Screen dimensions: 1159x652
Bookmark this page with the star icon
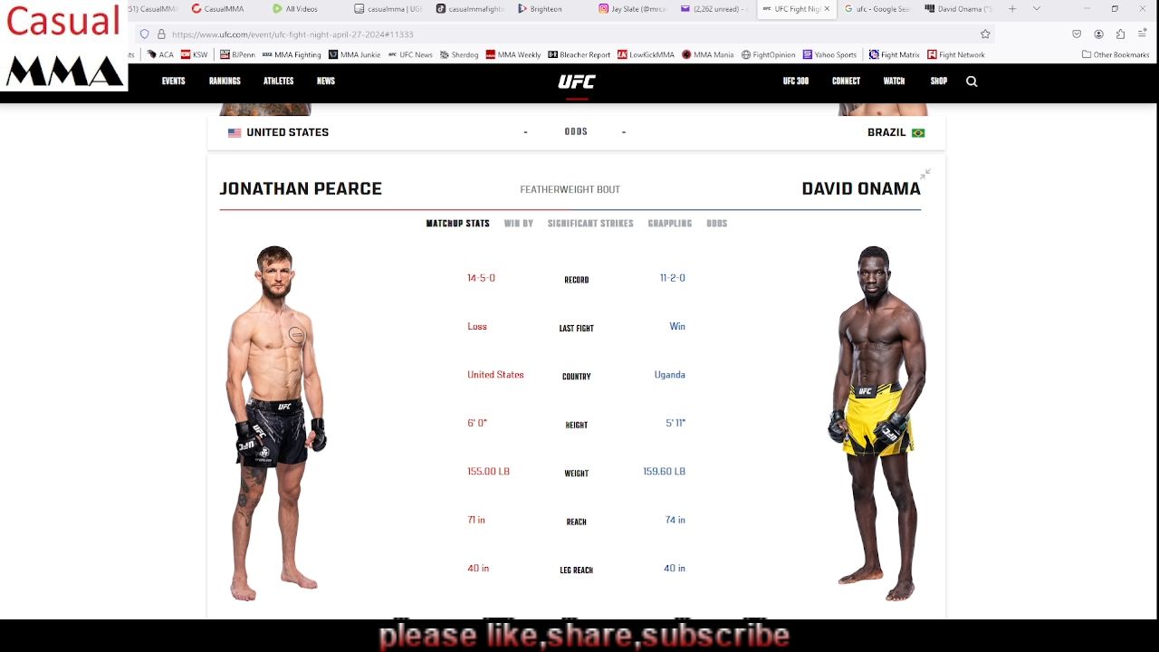pyautogui.click(x=985, y=34)
